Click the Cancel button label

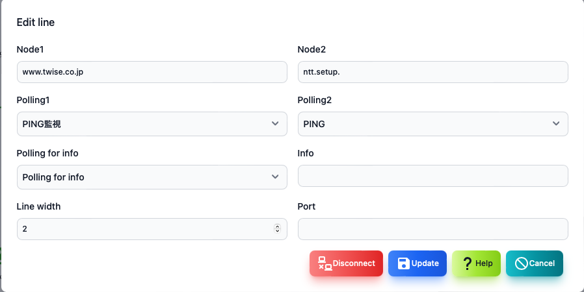tap(542, 263)
